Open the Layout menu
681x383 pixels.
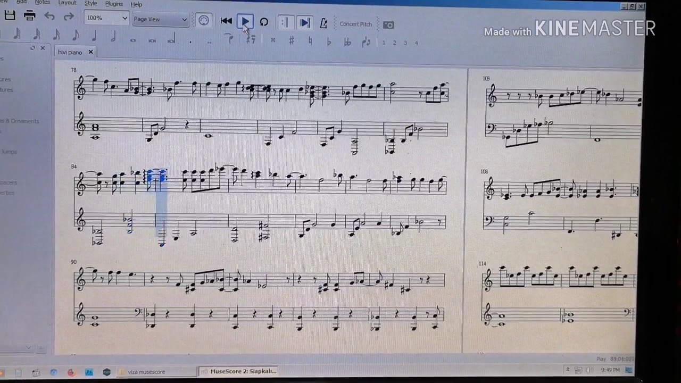67,3
